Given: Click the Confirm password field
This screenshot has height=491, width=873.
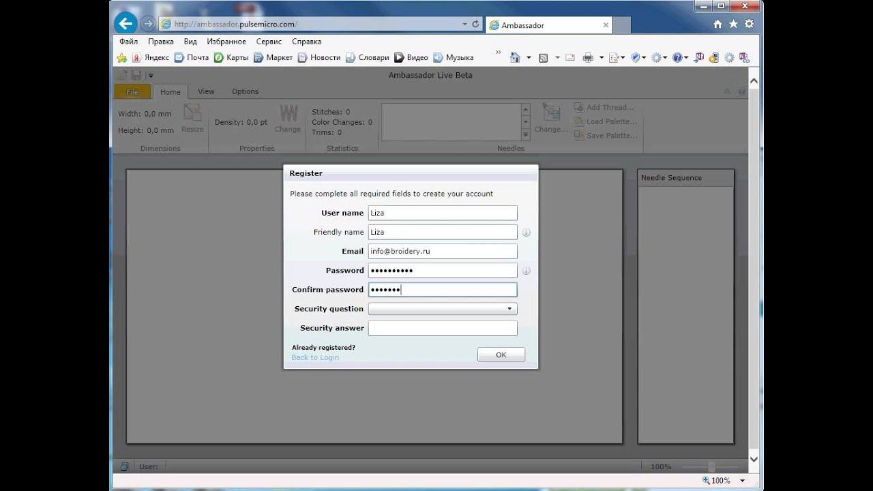Looking at the screenshot, I should click(443, 289).
